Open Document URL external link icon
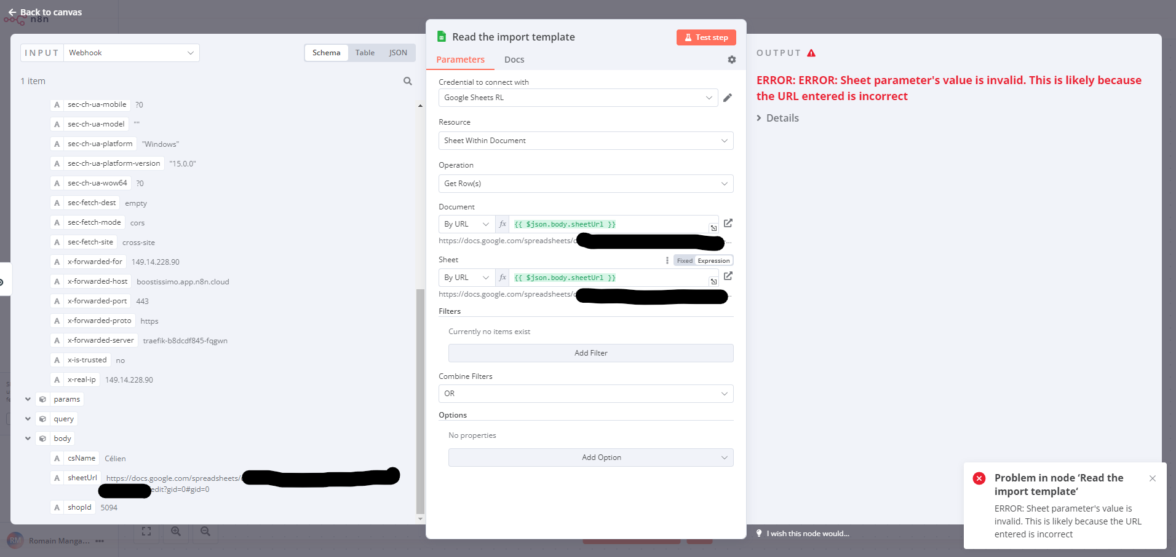The height and width of the screenshot is (557, 1176). click(728, 223)
